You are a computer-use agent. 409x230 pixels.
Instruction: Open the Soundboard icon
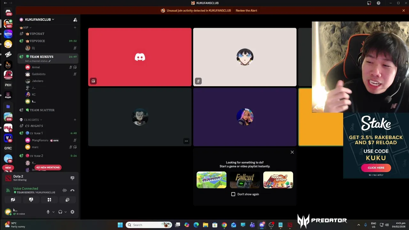[x=67, y=200]
